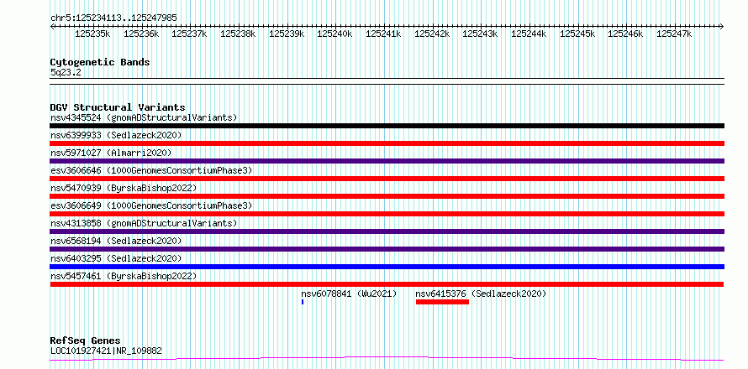Click the purple nsv6568194 variant bar

point(387,249)
